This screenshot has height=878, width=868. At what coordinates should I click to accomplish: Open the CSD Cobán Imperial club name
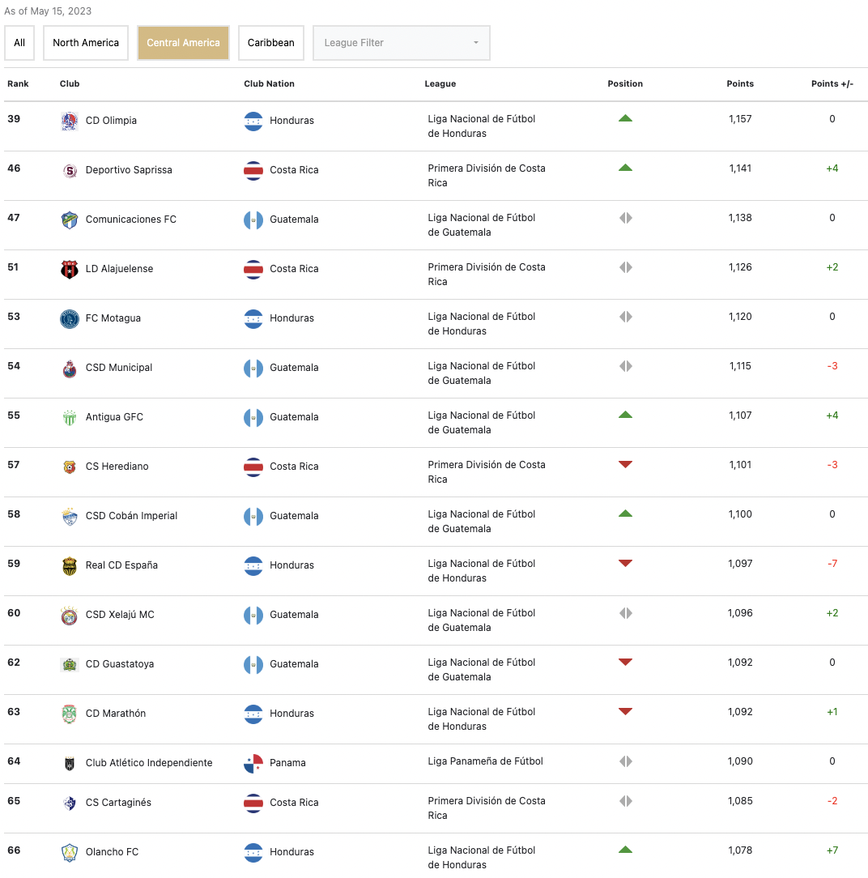pyautogui.click(x=131, y=516)
